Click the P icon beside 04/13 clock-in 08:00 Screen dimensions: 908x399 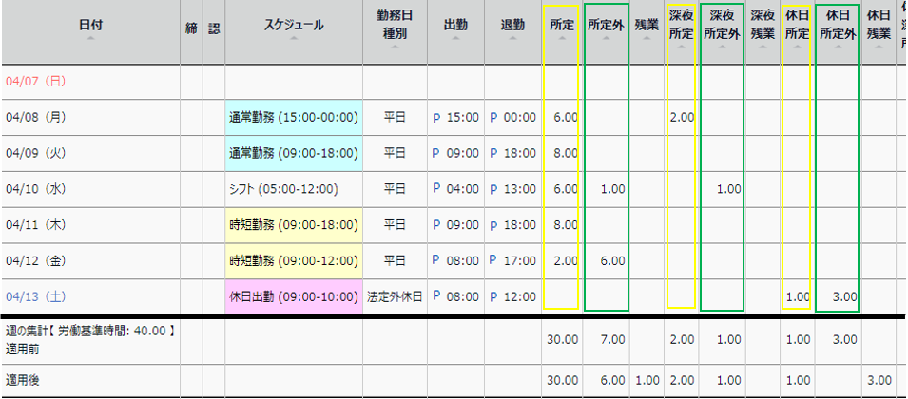(x=436, y=297)
